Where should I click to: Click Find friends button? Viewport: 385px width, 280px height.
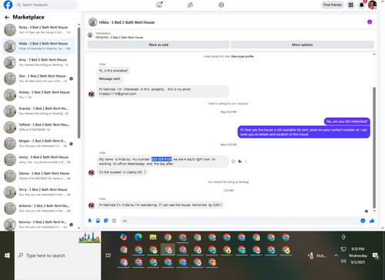click(x=333, y=5)
